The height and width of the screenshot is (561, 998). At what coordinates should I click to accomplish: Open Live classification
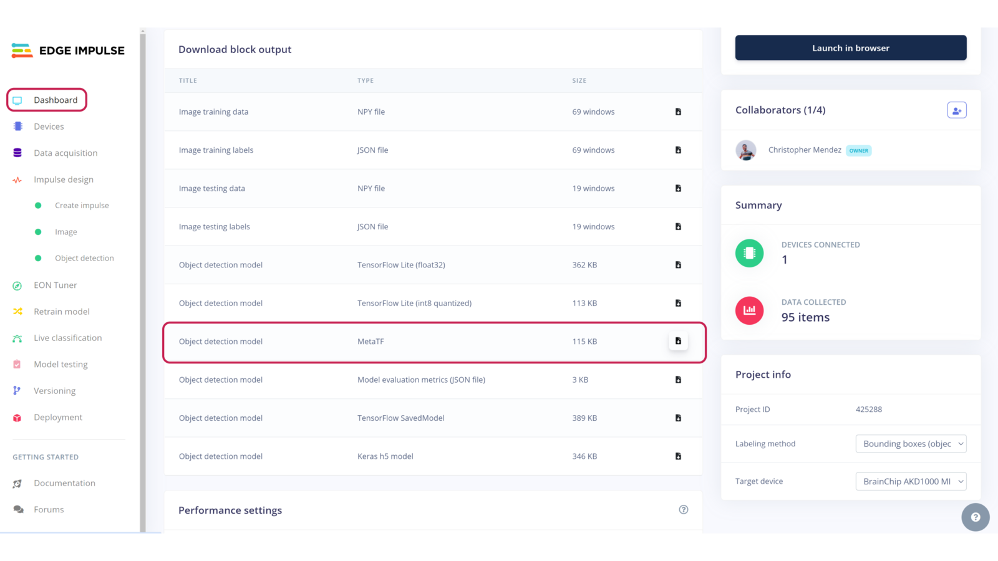[68, 338]
